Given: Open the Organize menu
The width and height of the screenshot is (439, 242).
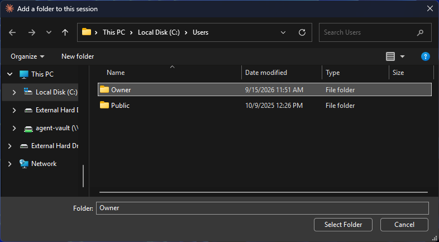Looking at the screenshot, I should 27,56.
